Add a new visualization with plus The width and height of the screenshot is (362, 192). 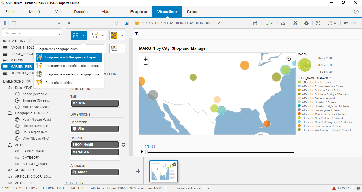pos(138,171)
